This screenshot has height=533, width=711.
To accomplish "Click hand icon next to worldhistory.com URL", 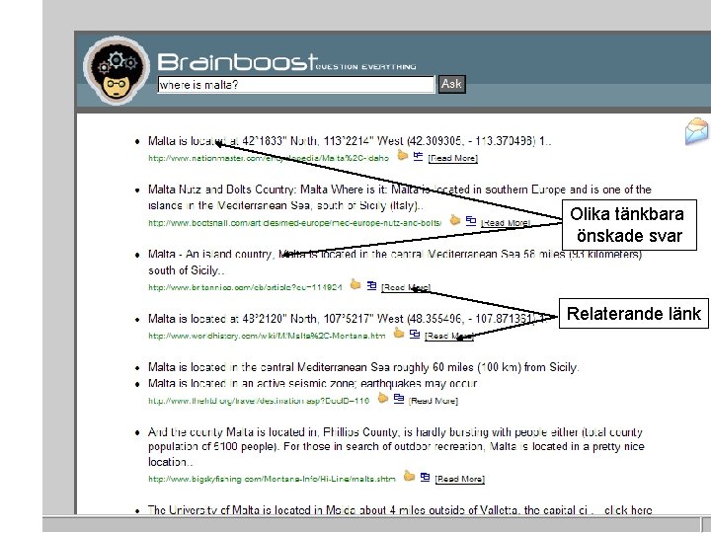I will pos(399,334).
